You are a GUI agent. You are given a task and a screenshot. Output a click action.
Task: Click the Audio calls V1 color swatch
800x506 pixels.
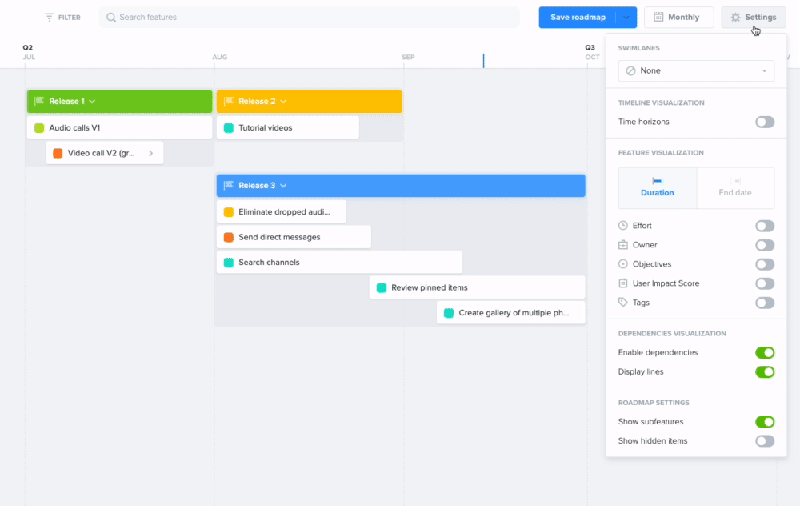[x=38, y=127]
